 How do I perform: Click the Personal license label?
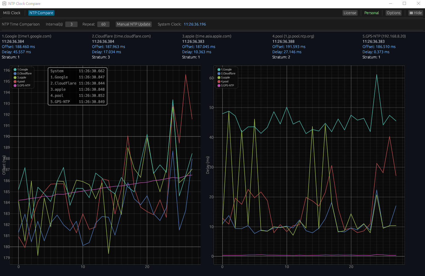click(x=371, y=13)
